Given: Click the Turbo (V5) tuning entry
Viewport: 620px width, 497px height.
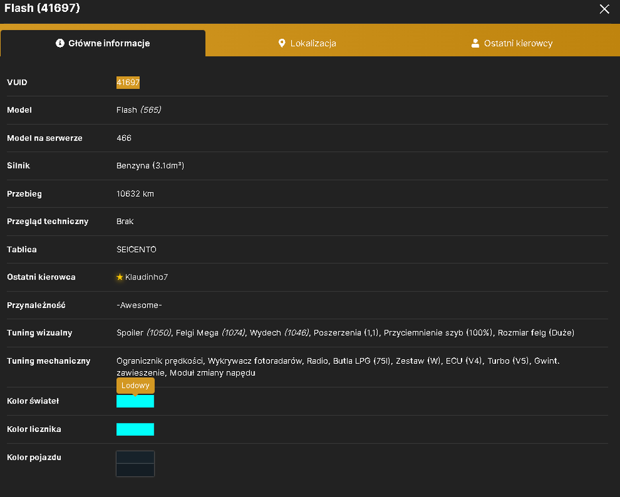Looking at the screenshot, I should click(508, 360).
